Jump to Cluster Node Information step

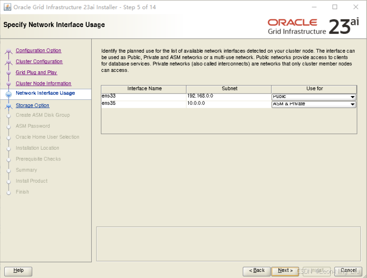43,84
